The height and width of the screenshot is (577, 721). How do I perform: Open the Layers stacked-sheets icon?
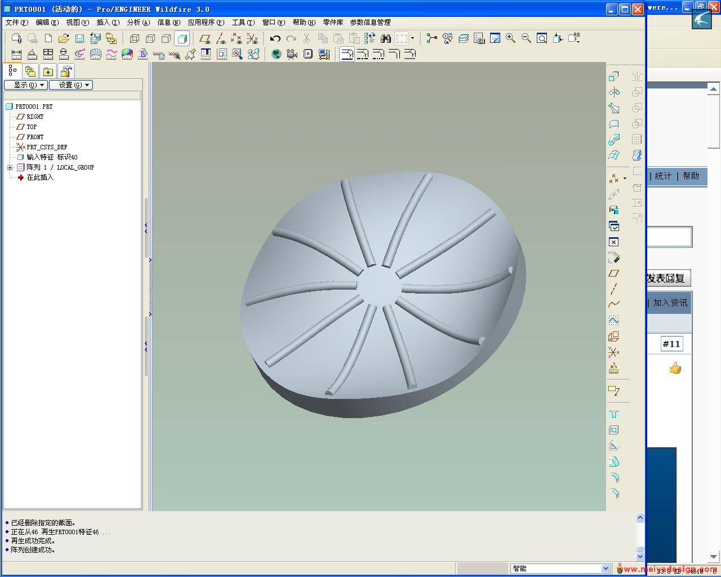coord(463,38)
